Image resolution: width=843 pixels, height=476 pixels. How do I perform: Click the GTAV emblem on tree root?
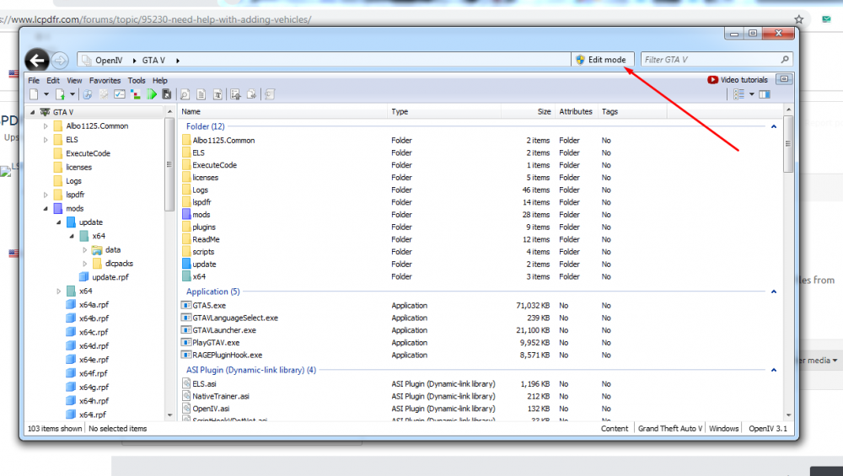tap(46, 112)
